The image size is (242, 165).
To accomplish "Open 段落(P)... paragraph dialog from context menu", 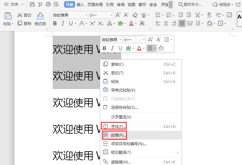I will pyautogui.click(x=140, y=135).
